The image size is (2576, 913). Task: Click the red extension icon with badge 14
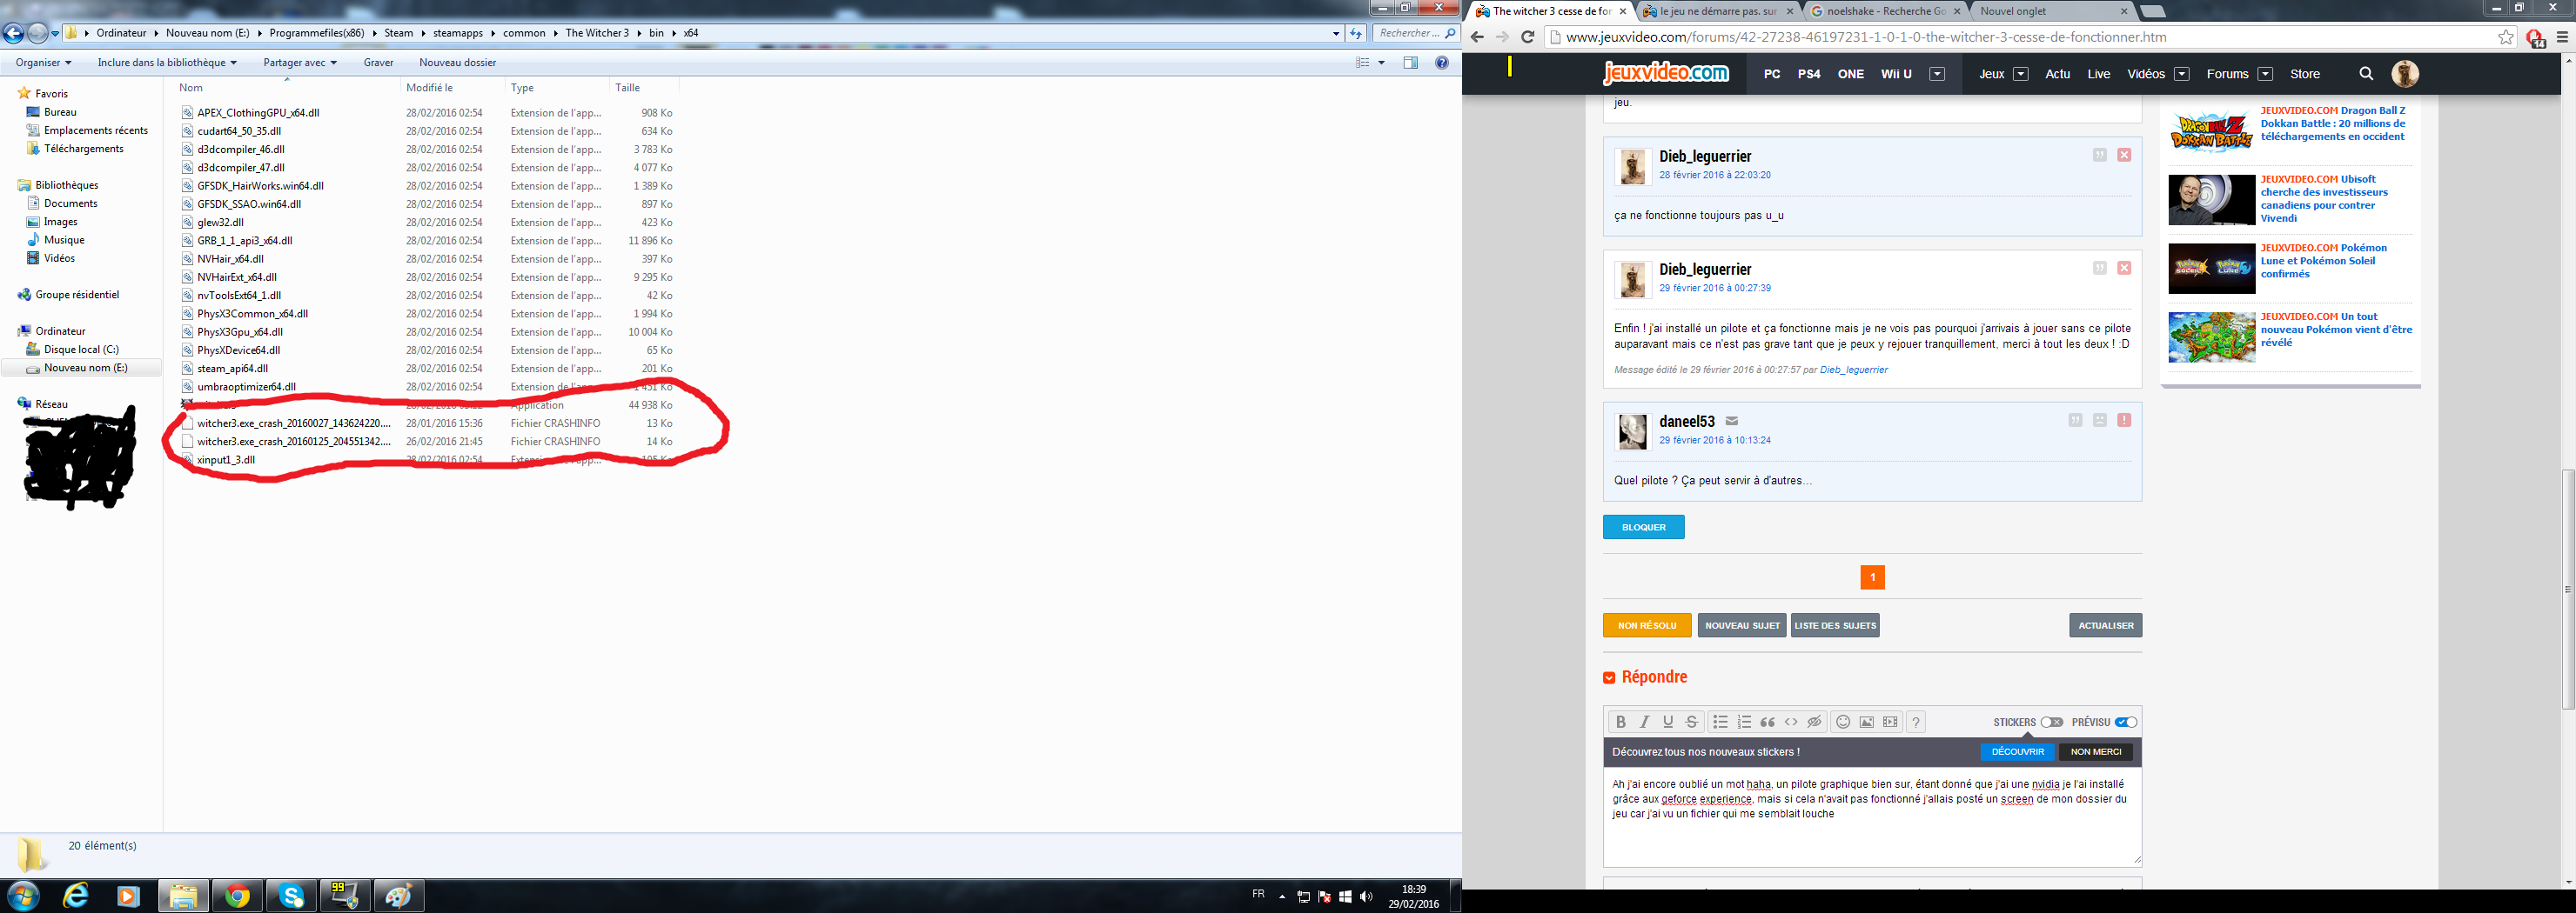coord(2535,38)
